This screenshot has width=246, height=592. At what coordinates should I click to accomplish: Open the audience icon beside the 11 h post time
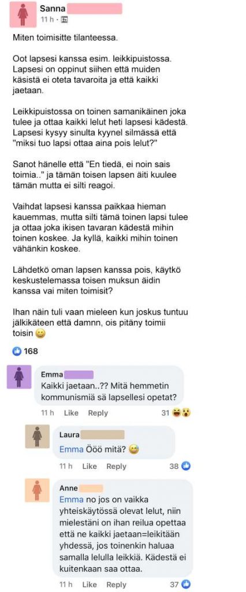coord(64,20)
